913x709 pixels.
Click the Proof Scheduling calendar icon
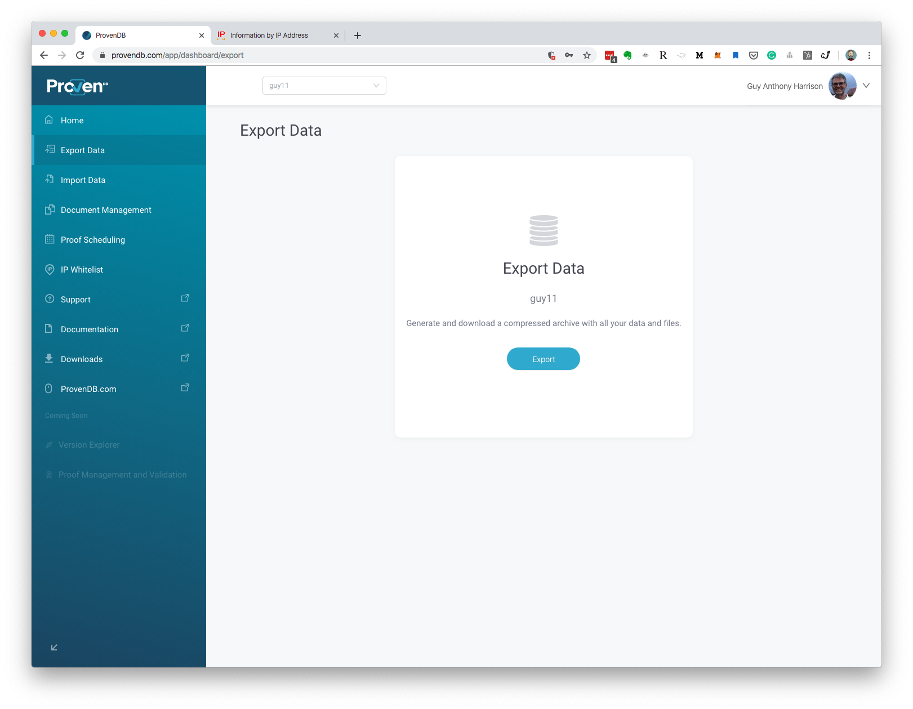[50, 239]
